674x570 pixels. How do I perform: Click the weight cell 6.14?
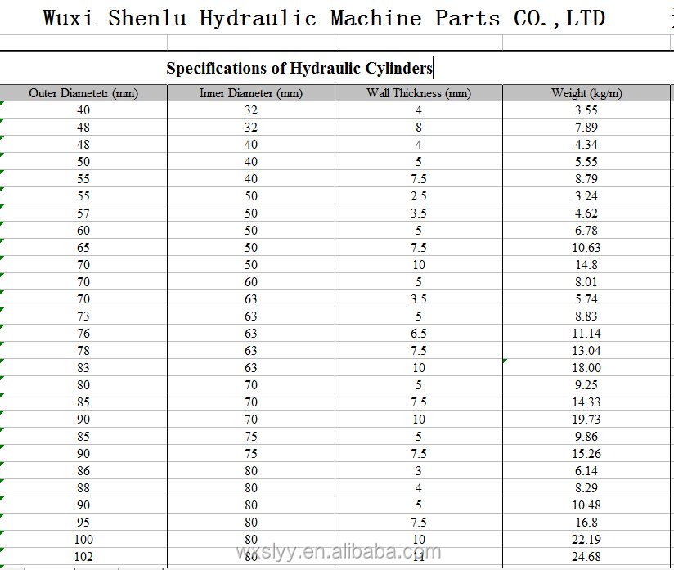tap(586, 472)
